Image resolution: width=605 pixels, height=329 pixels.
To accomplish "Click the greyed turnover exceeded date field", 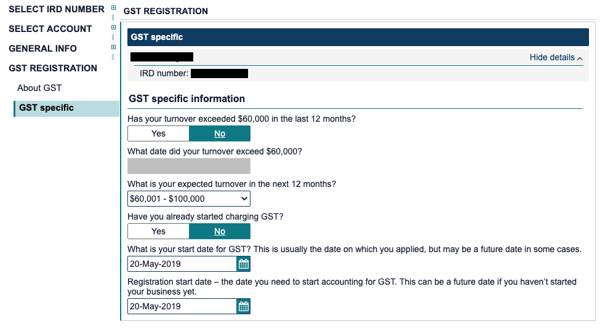I will pyautogui.click(x=189, y=166).
